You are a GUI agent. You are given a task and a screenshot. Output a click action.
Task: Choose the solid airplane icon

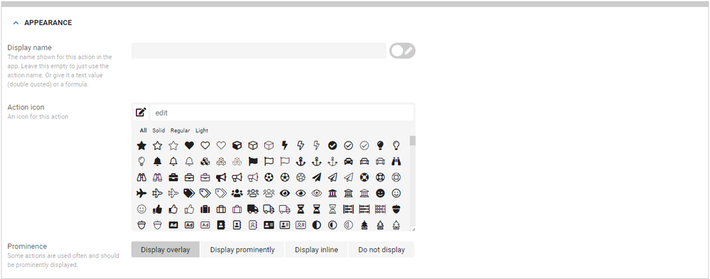tap(141, 194)
